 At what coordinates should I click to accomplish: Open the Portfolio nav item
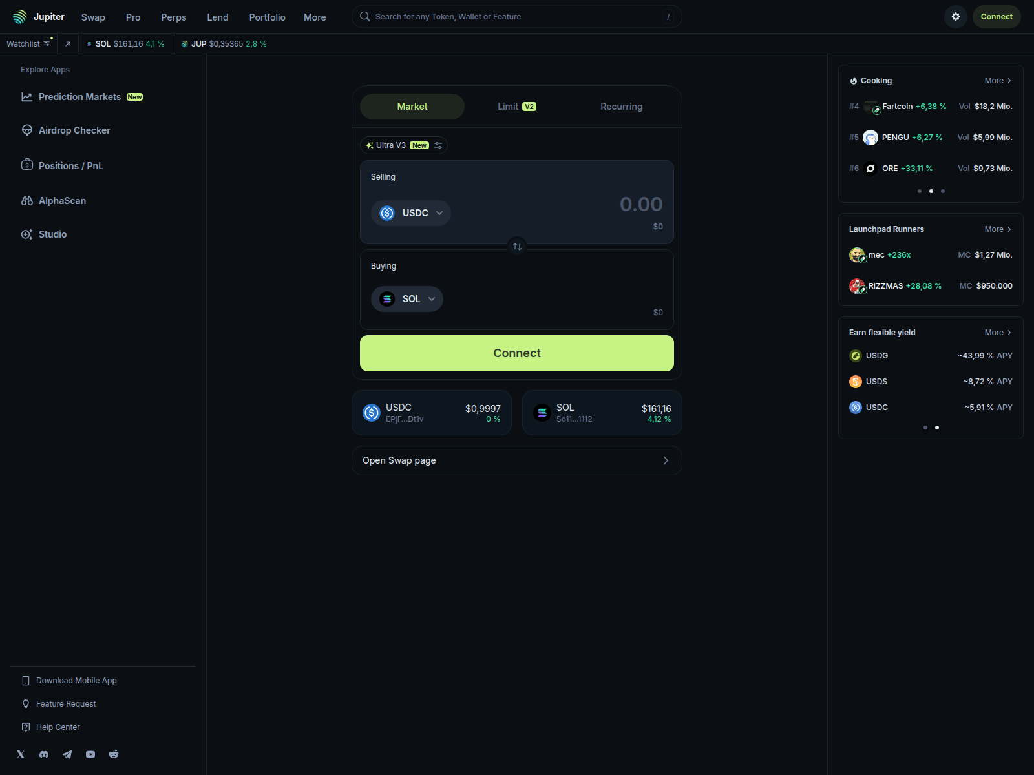[268, 17]
